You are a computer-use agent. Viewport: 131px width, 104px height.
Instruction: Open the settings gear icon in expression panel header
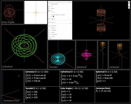pyautogui.click(x=69, y=2)
